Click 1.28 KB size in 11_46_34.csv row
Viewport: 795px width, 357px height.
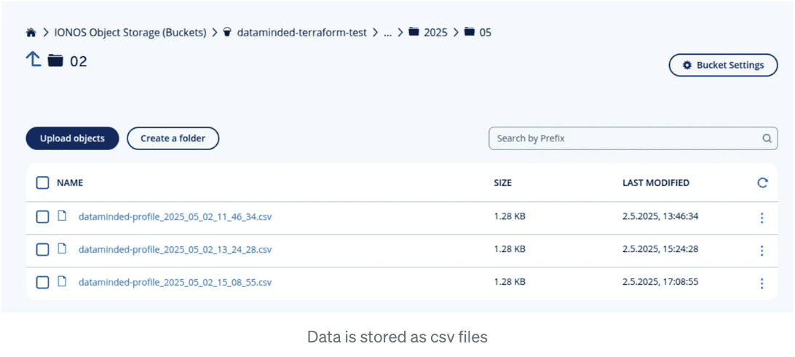[510, 216]
